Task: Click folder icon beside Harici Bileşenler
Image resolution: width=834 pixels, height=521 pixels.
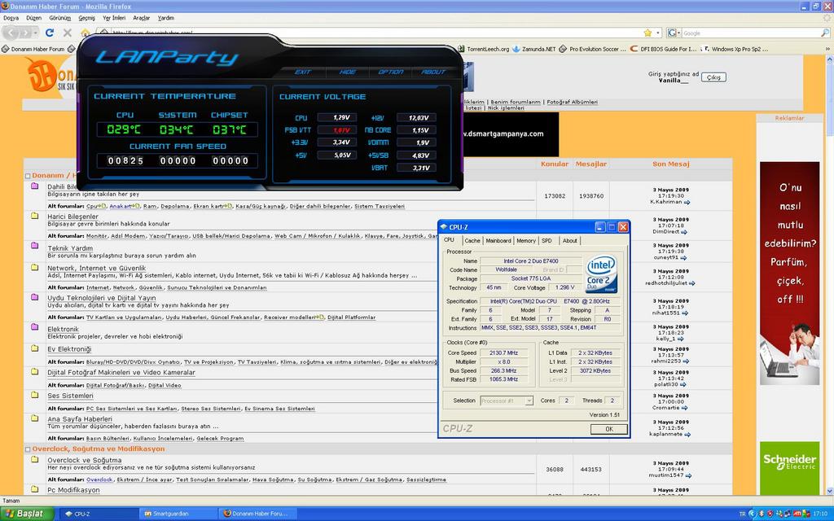Action: tap(34, 216)
